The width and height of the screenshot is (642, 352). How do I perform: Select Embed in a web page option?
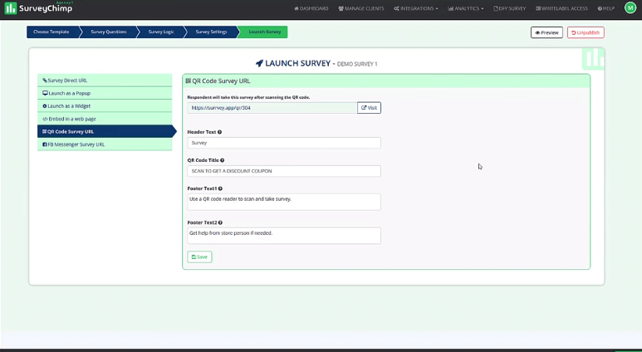tap(105, 119)
